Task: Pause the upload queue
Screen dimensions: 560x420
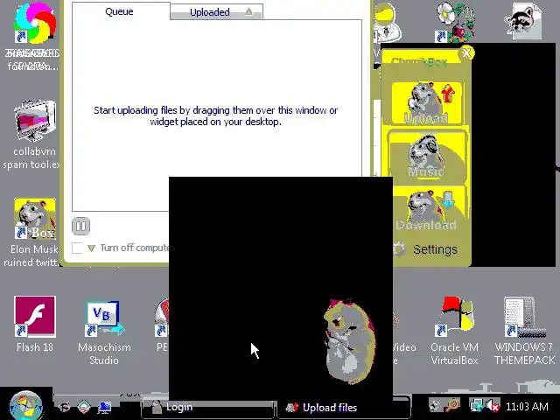Action: [80, 226]
